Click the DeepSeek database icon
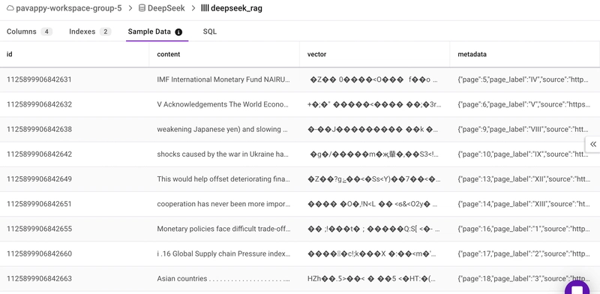The width and height of the screenshot is (600, 294). (142, 8)
